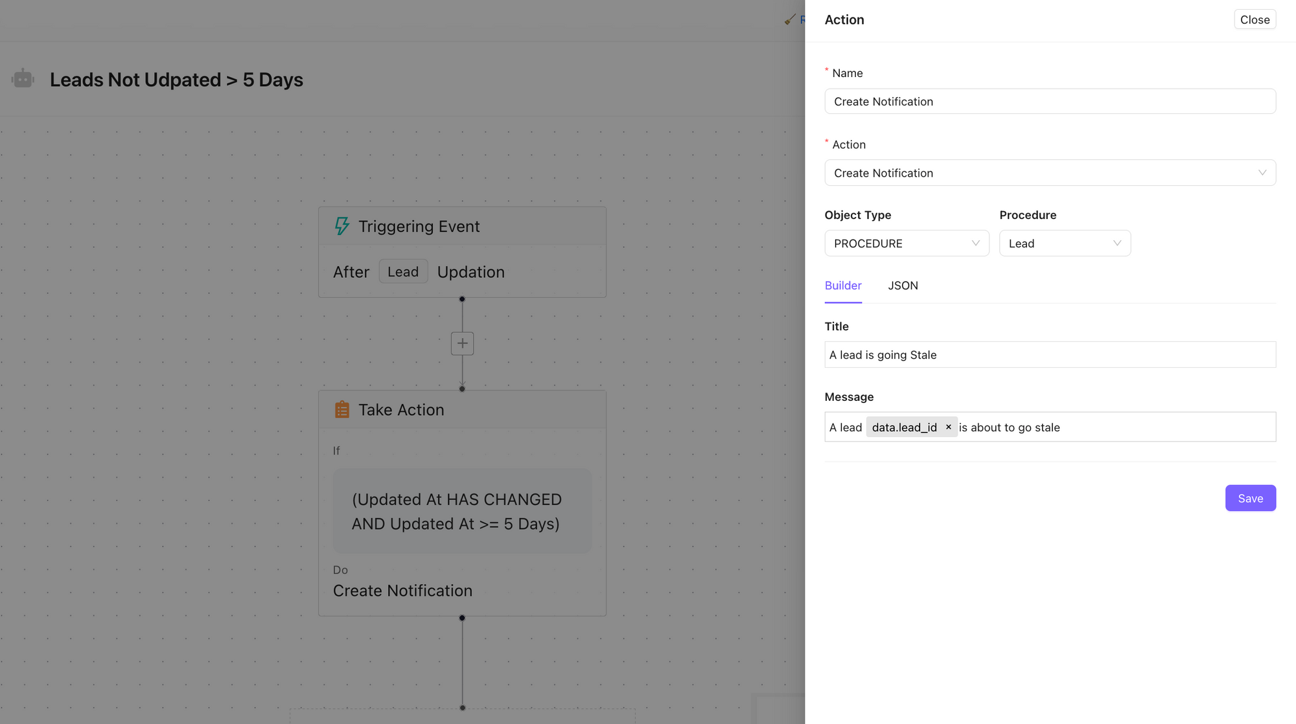The image size is (1296, 724).
Task: Click the broom icon in top bar
Action: coord(789,19)
